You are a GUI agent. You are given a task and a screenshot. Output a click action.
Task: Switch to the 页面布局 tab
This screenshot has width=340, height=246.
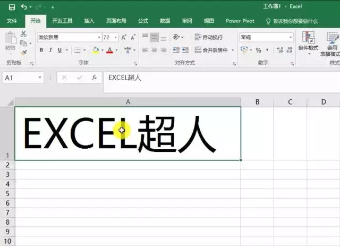116,21
